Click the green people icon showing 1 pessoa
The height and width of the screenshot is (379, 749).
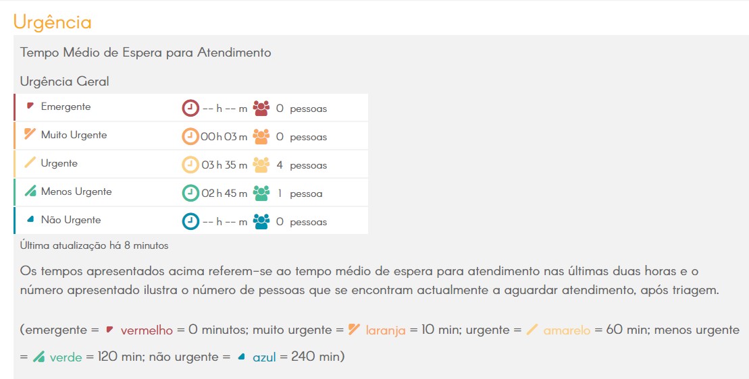(x=261, y=193)
